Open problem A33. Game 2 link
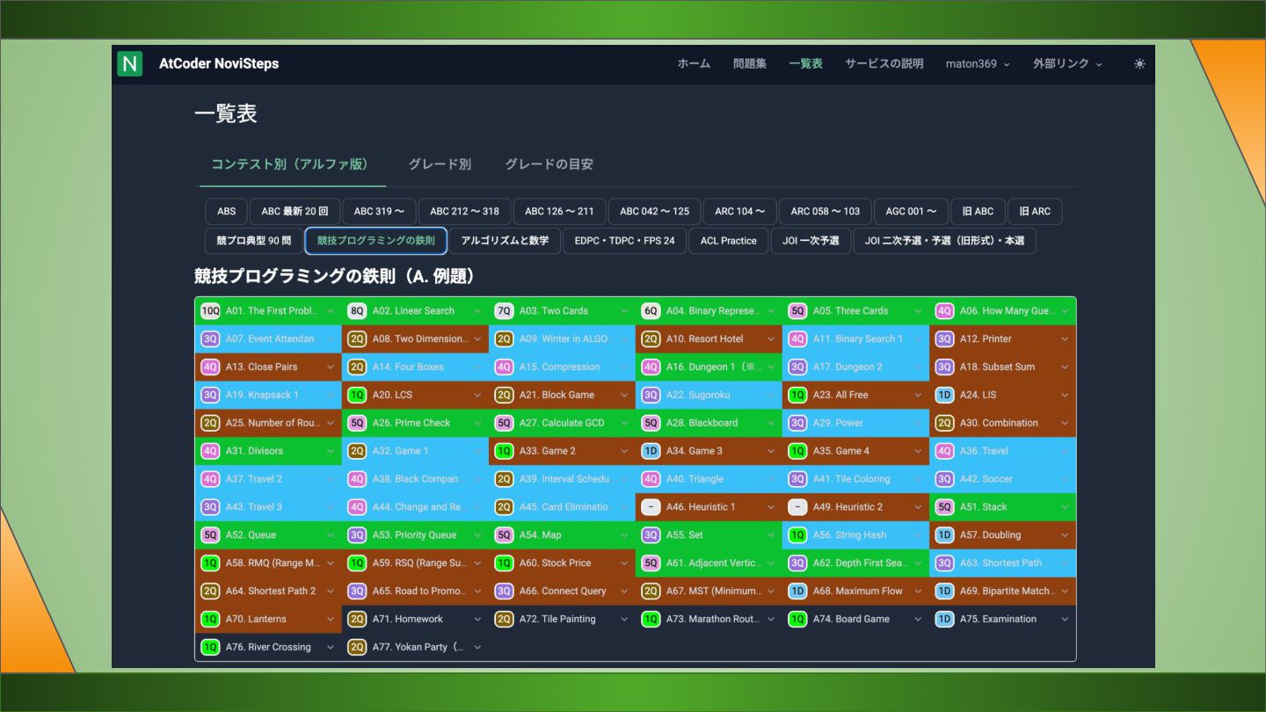 [x=548, y=451]
